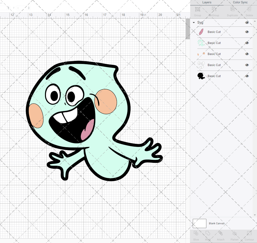Viewport: 257px width, 243px height.
Task: Click the Delete trash icon
Action: (249, 9)
